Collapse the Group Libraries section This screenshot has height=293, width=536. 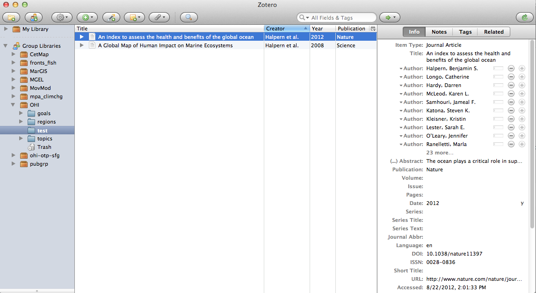(x=6, y=45)
